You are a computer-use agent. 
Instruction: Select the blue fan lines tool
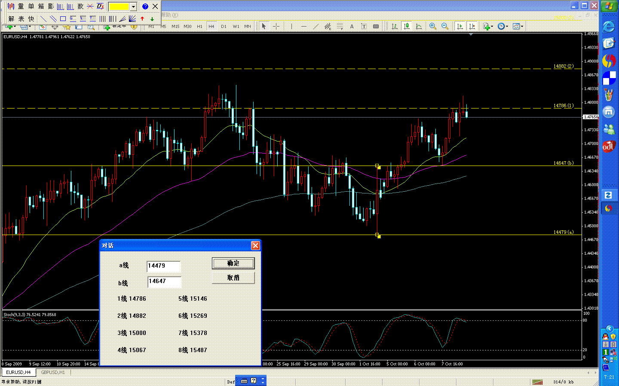point(132,19)
